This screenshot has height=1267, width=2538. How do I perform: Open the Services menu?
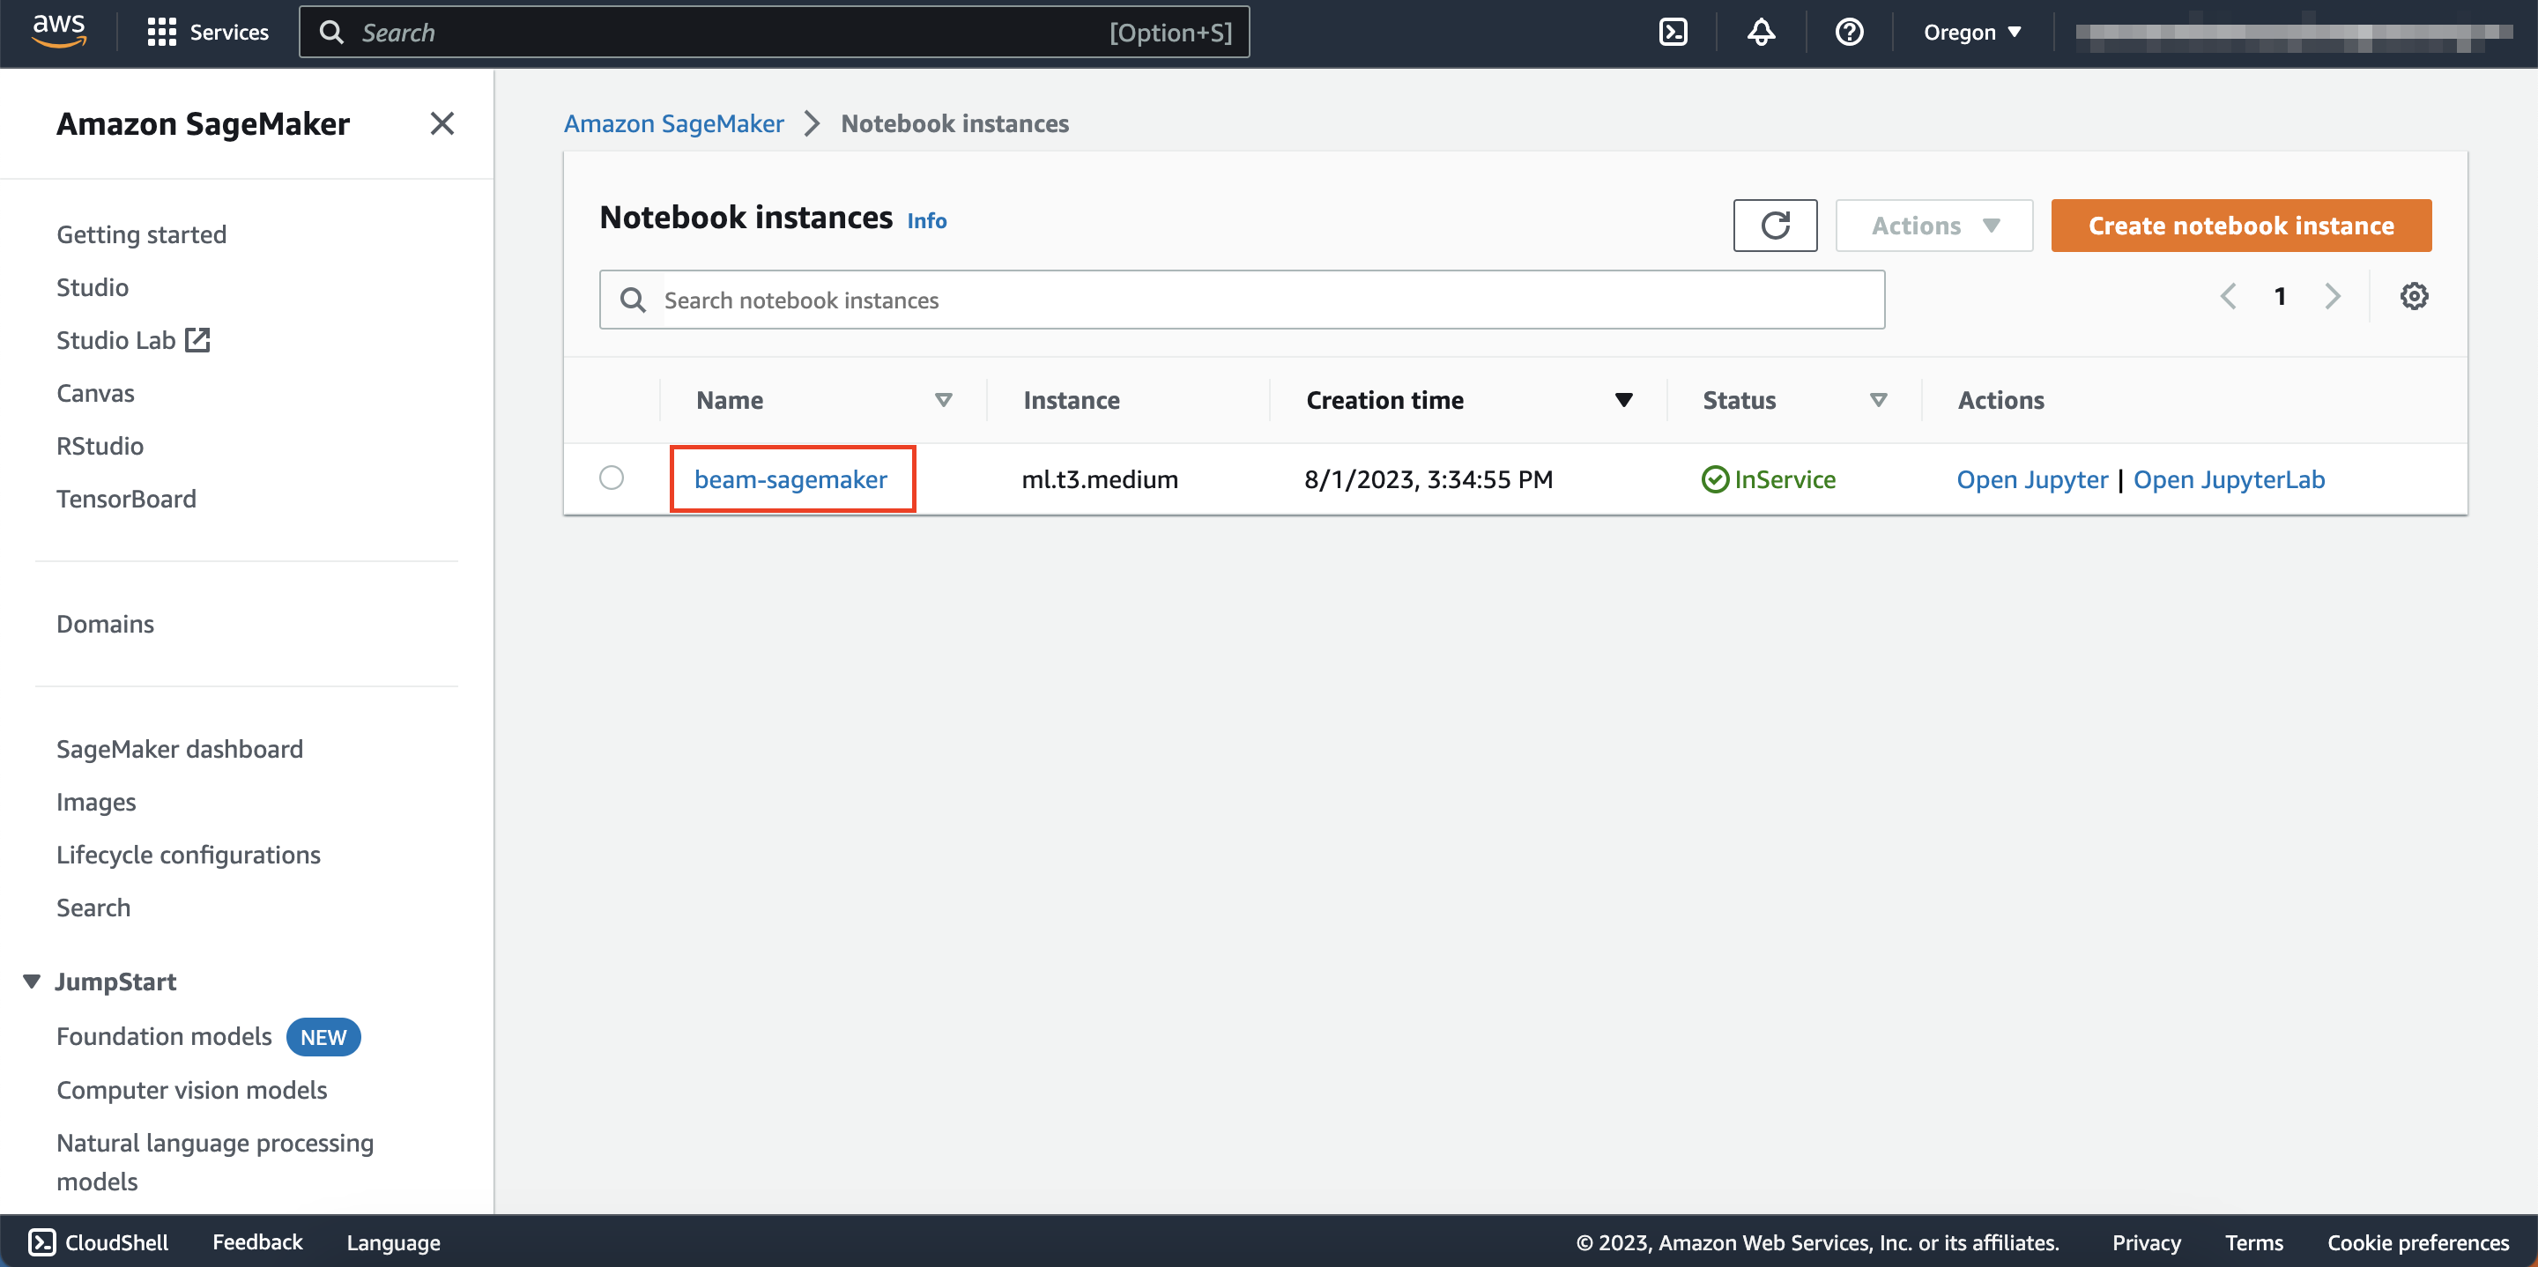click(208, 32)
